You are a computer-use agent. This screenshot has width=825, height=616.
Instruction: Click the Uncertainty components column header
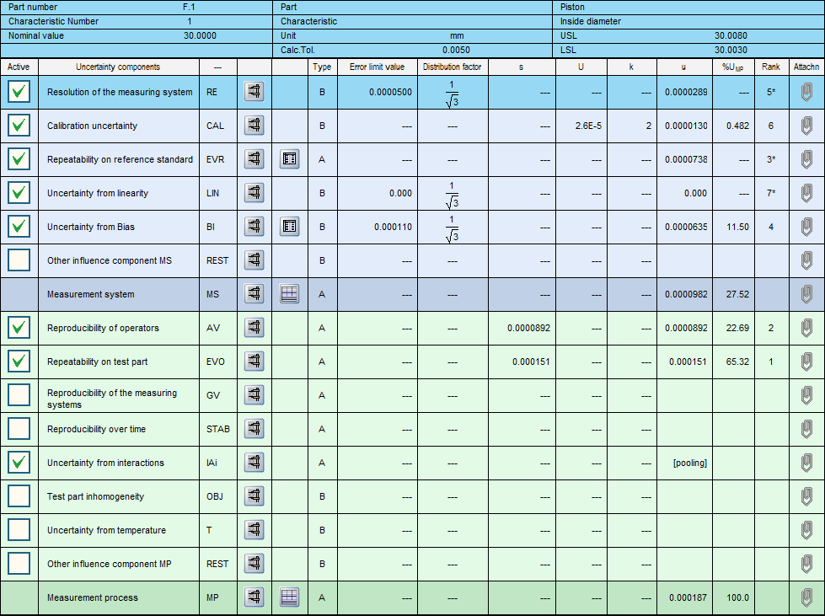point(118,67)
